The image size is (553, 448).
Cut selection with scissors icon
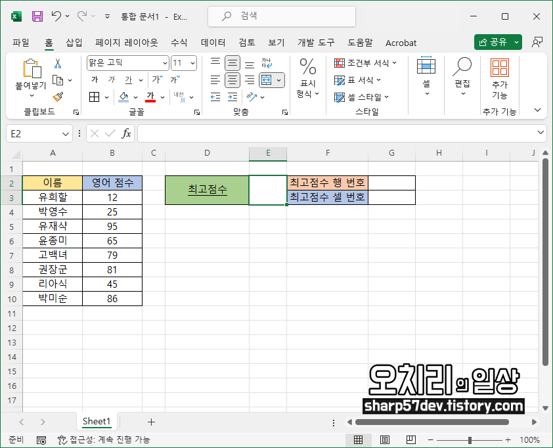click(x=58, y=64)
